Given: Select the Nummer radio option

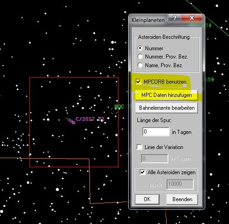Looking at the screenshot, I should [x=140, y=48].
